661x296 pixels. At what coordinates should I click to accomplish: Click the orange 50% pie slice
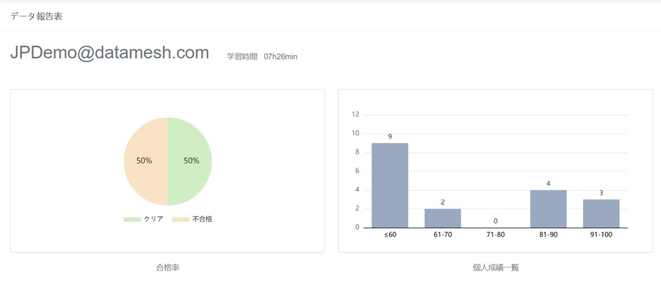[x=144, y=161]
